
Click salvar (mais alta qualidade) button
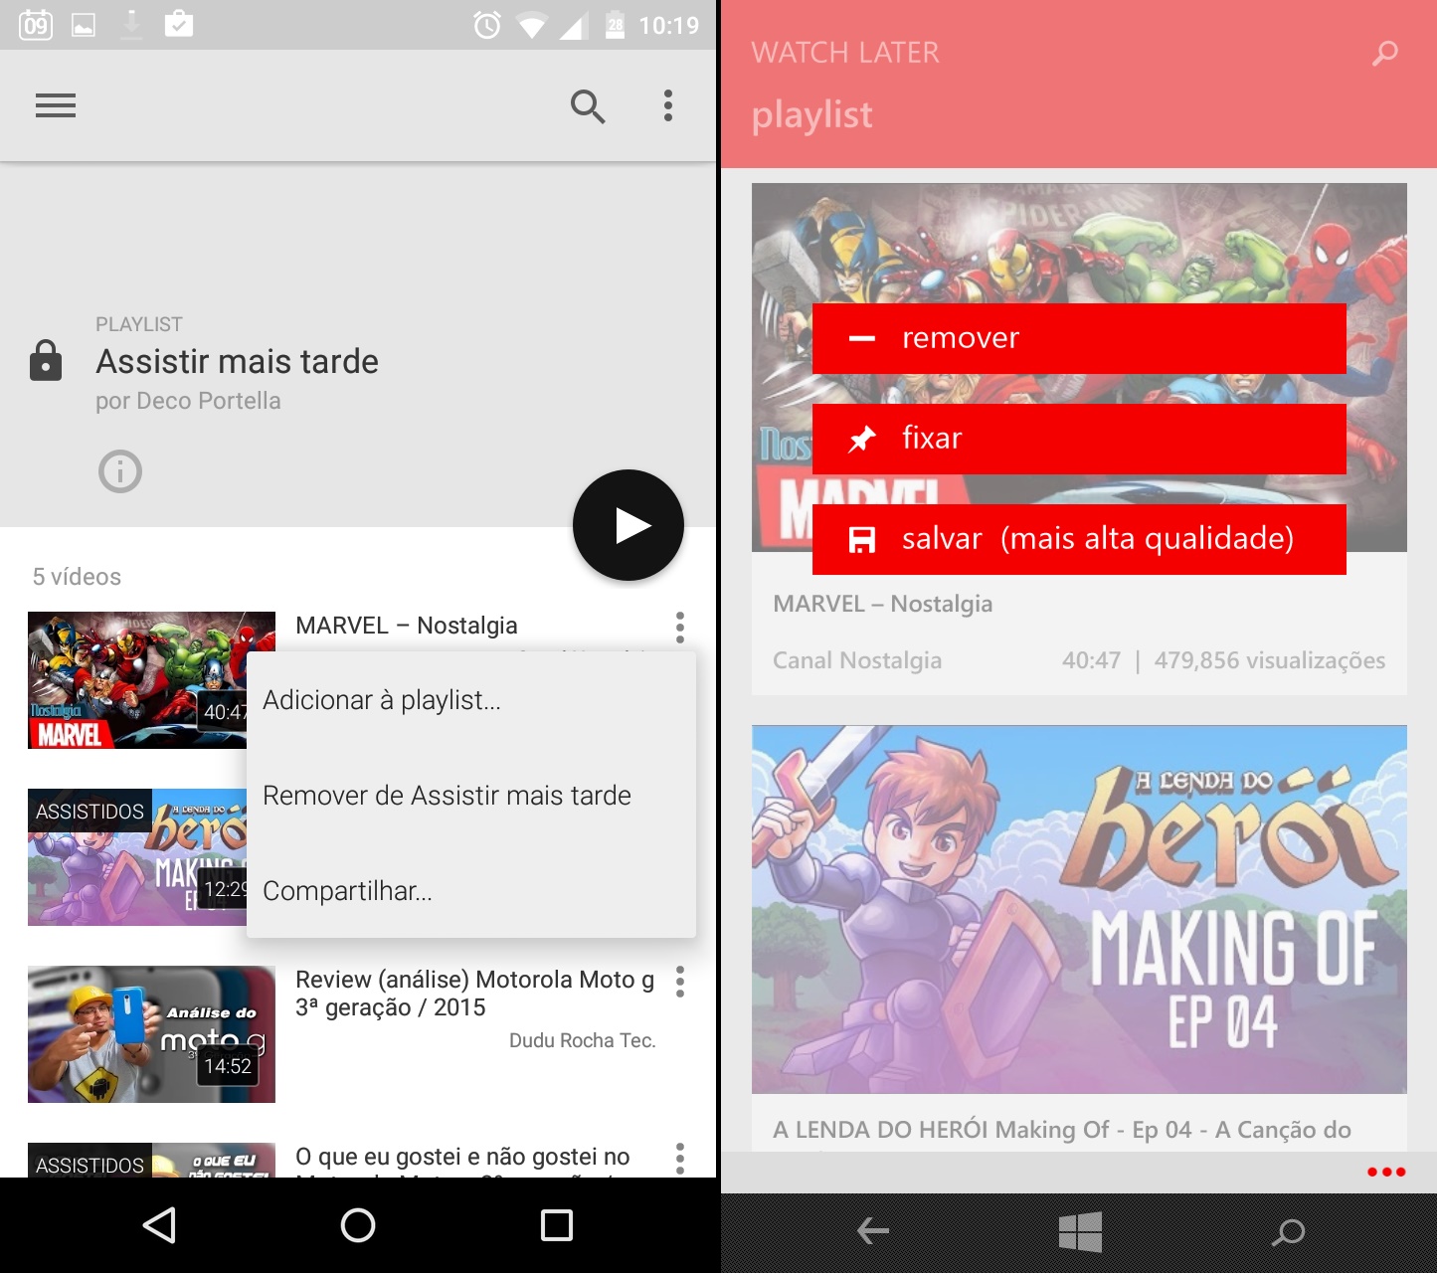click(x=1079, y=539)
